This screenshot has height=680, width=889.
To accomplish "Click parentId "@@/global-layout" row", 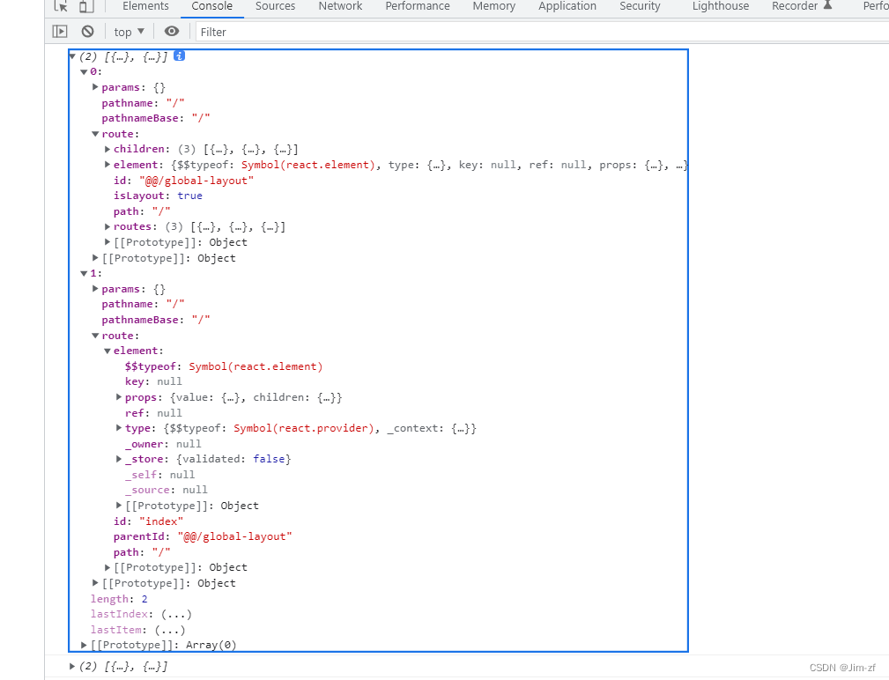I will click(203, 536).
